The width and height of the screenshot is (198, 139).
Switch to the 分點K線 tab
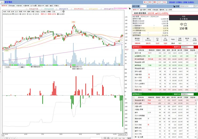(x=19, y=6)
